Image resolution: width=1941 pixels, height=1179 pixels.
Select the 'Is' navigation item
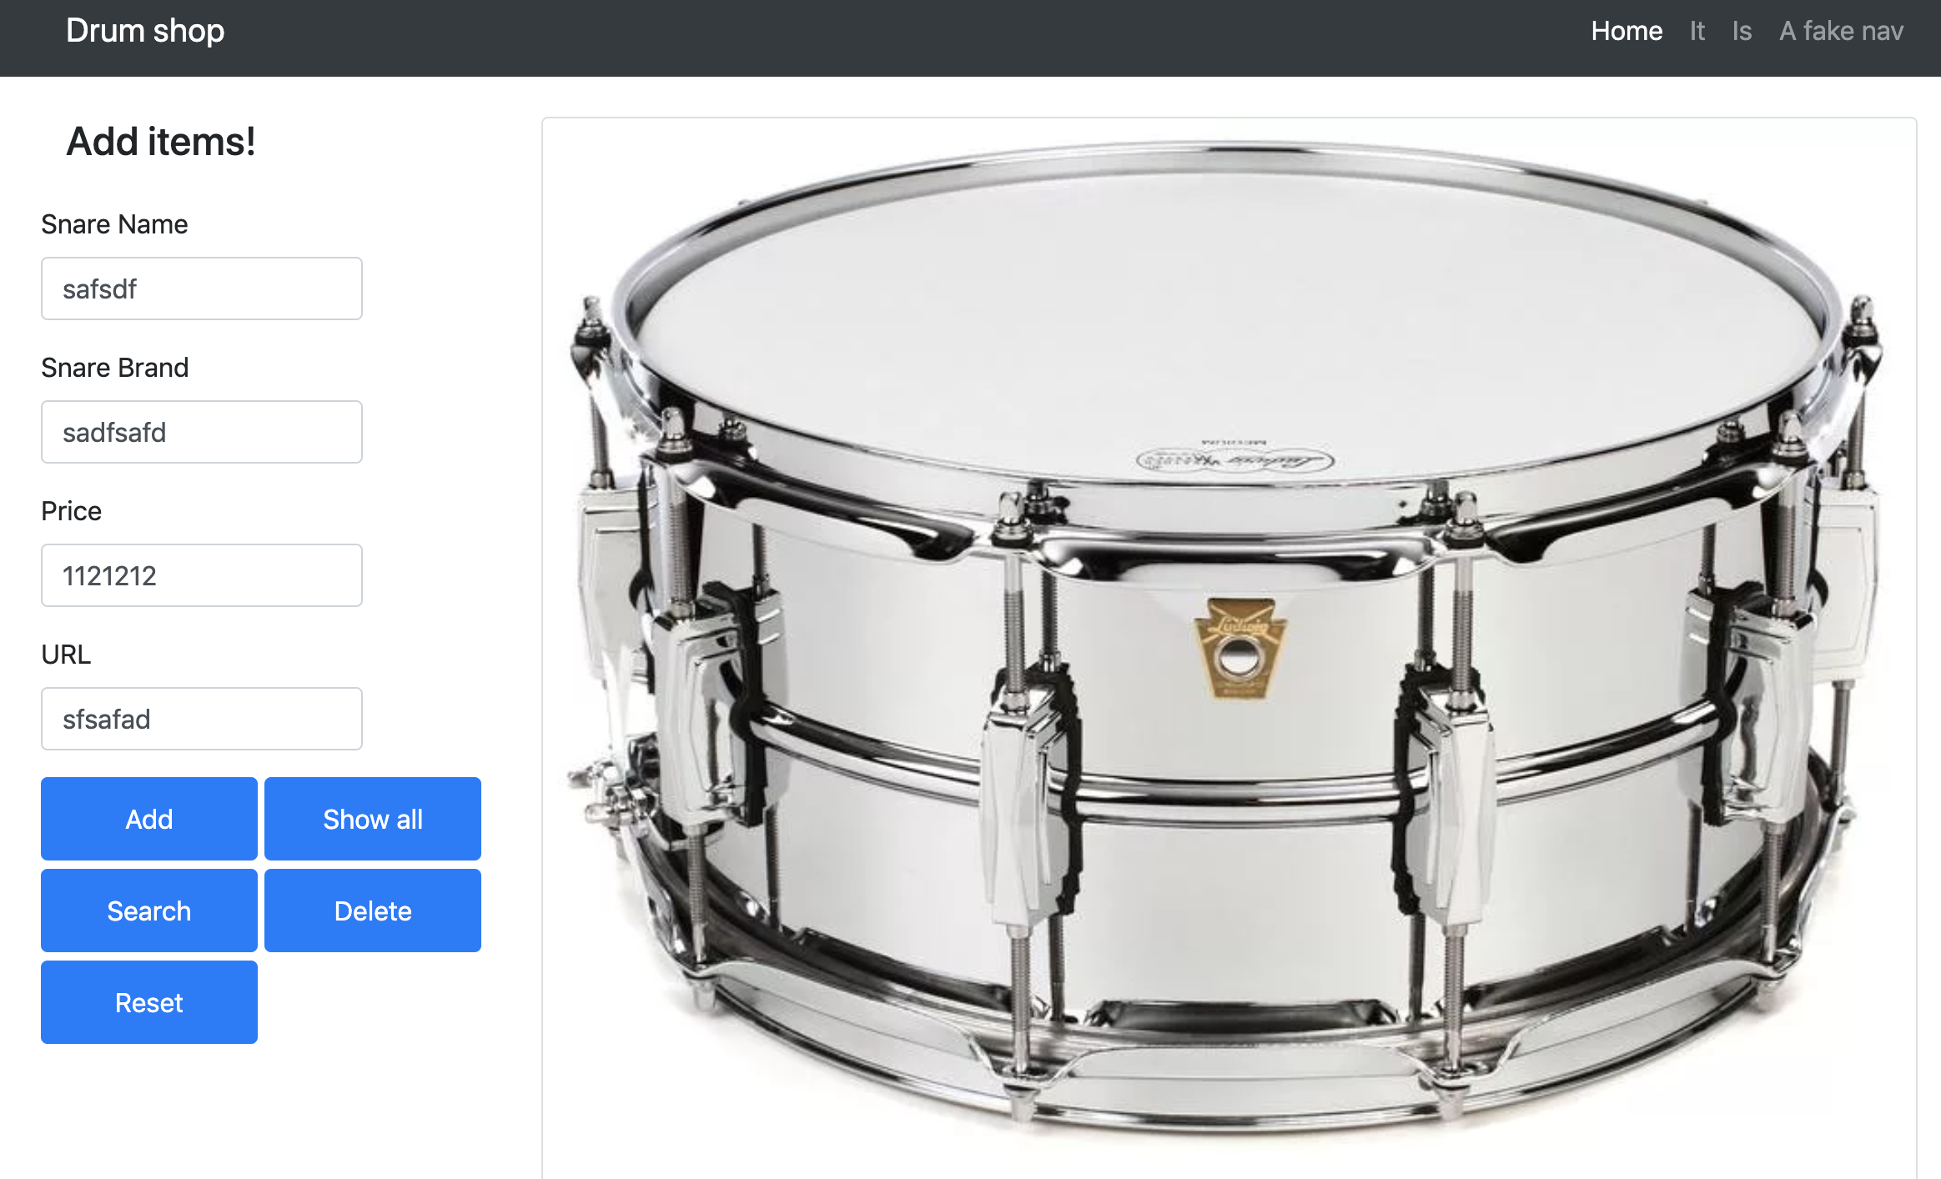(1742, 31)
